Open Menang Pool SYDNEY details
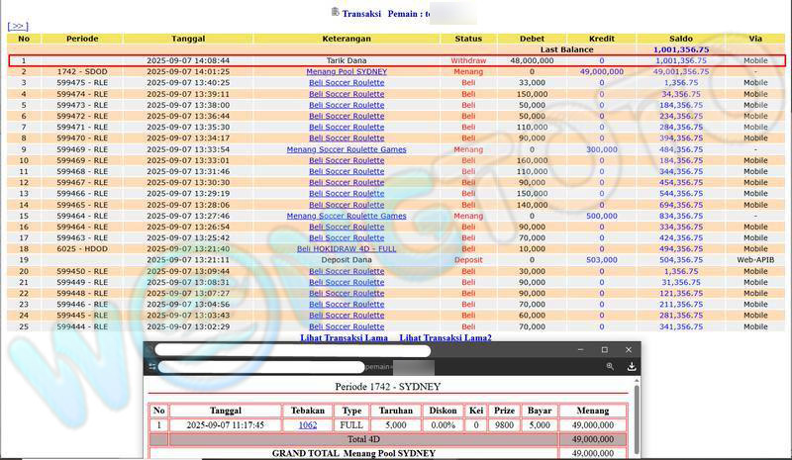The height and width of the screenshot is (460, 792). 346,72
